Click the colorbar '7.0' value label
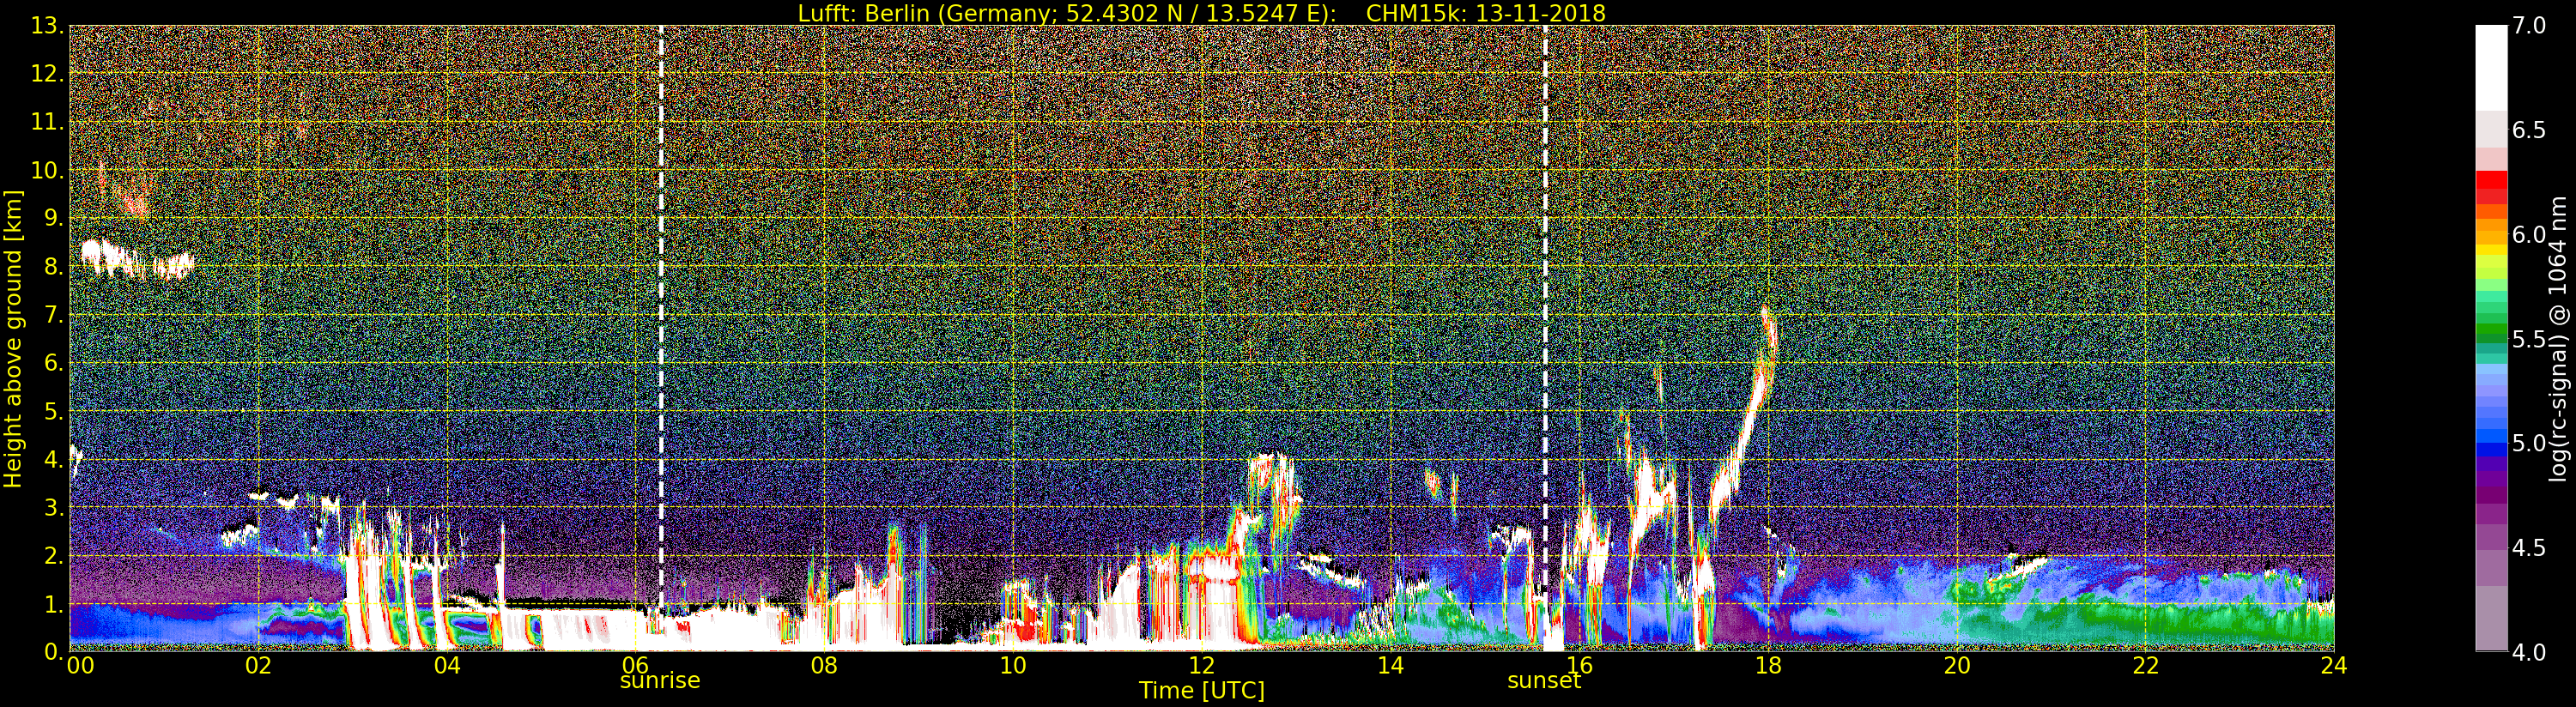The height and width of the screenshot is (707, 2576). pos(2529,26)
